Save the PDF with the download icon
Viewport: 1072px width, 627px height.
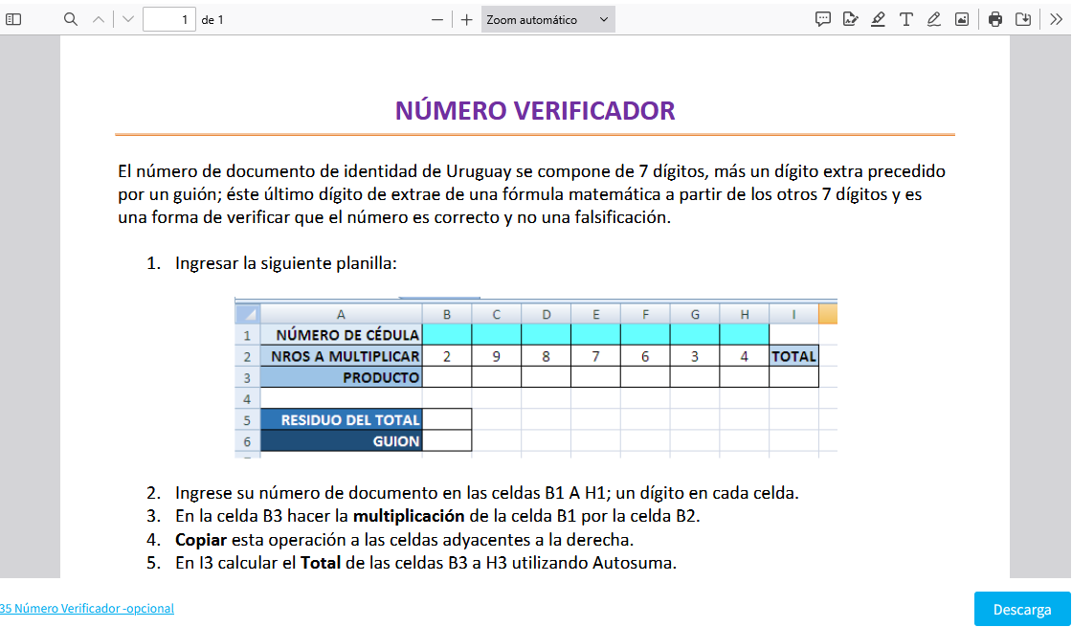(1022, 19)
